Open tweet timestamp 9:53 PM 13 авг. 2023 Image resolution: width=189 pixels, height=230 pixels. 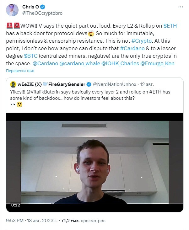click(32, 221)
